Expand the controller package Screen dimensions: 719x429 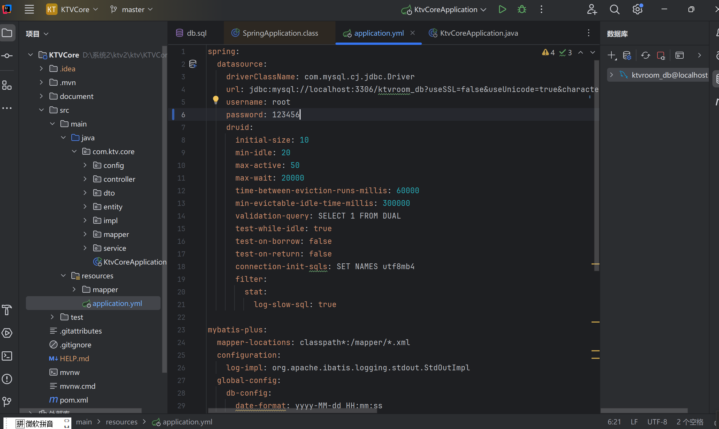(x=85, y=179)
